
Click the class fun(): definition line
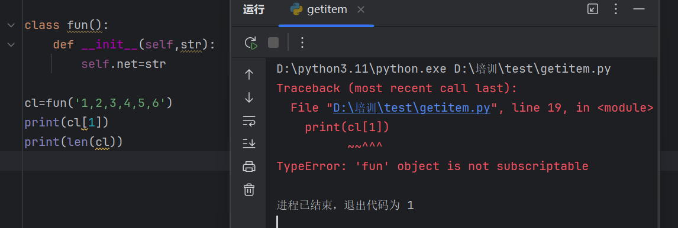pos(67,25)
